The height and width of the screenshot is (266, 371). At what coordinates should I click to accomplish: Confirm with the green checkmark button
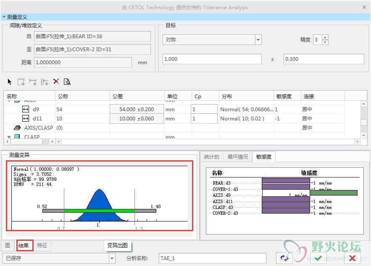click(318, 258)
